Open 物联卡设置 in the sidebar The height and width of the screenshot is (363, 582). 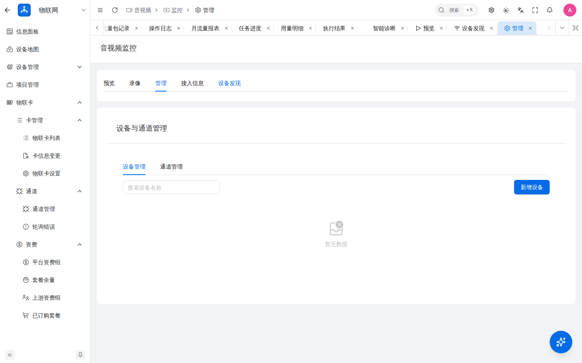pos(45,173)
